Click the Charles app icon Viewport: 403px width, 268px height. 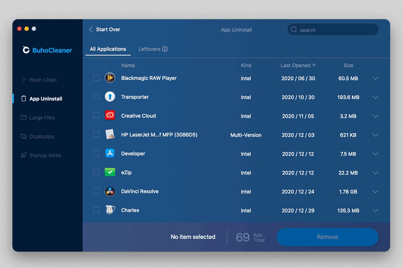click(x=110, y=210)
